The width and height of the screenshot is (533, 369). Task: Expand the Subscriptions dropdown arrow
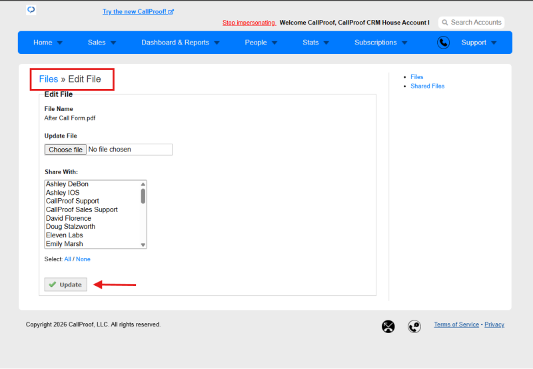[x=404, y=43]
